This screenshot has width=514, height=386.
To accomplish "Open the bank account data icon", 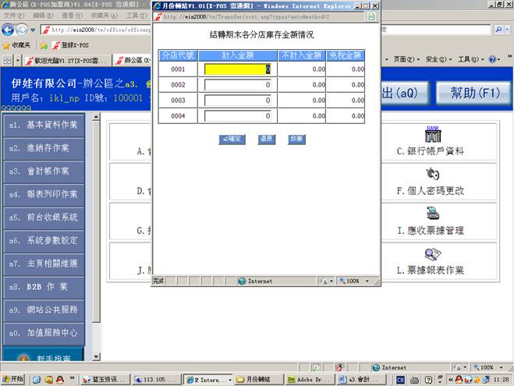I will [432, 134].
